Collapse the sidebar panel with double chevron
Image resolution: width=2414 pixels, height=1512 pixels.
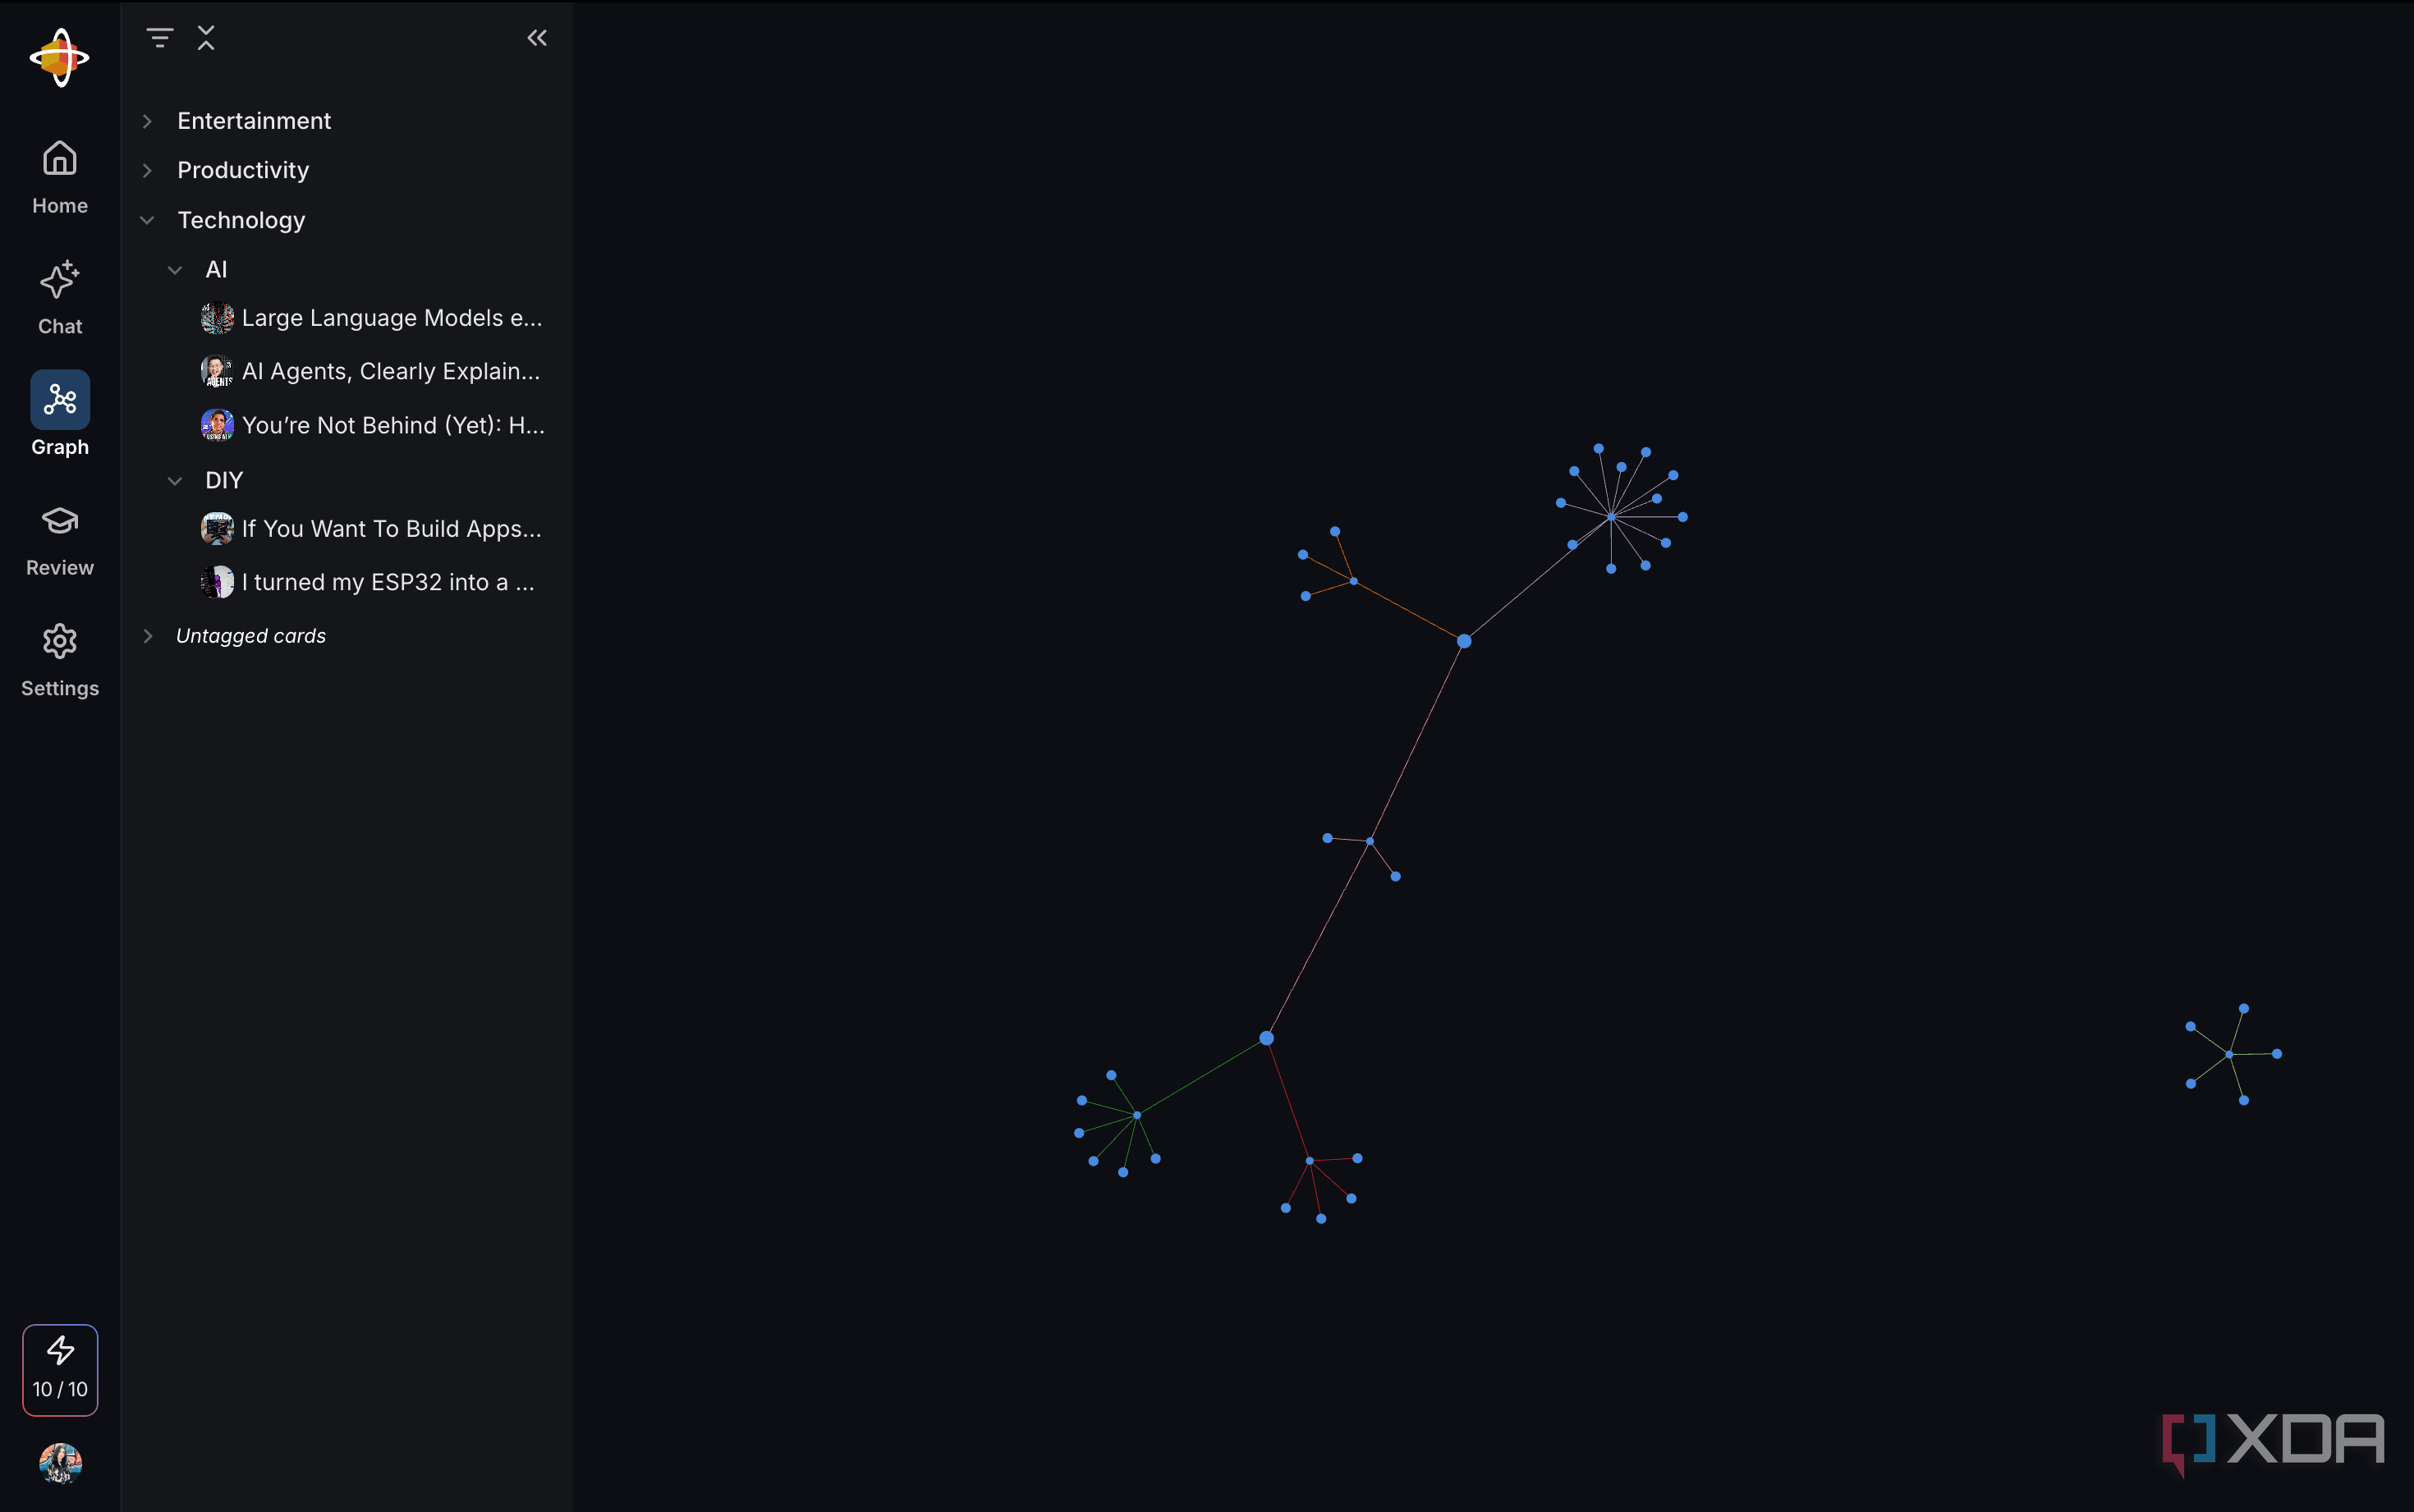pos(537,38)
